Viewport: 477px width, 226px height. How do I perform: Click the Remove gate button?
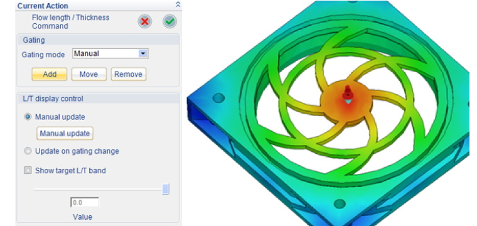tap(129, 74)
